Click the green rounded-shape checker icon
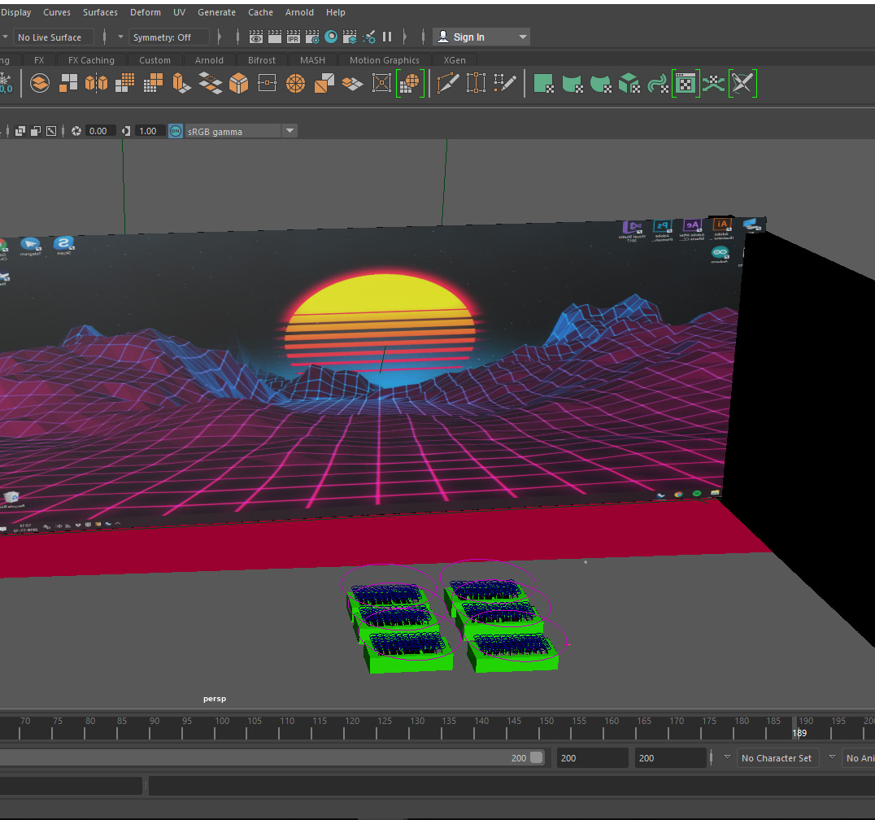 [x=600, y=83]
